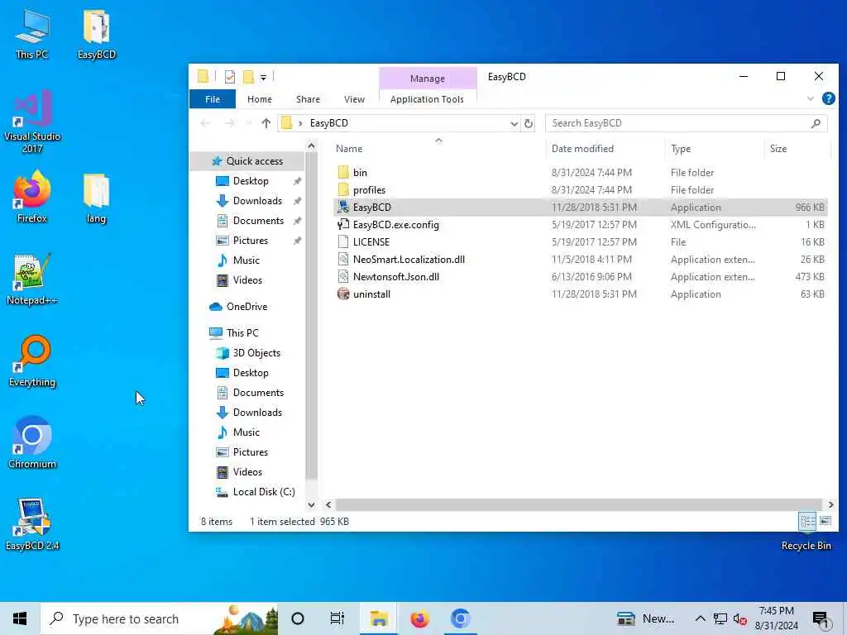Click the file list horizontal scrollbar
847x635 pixels.
[x=578, y=504]
